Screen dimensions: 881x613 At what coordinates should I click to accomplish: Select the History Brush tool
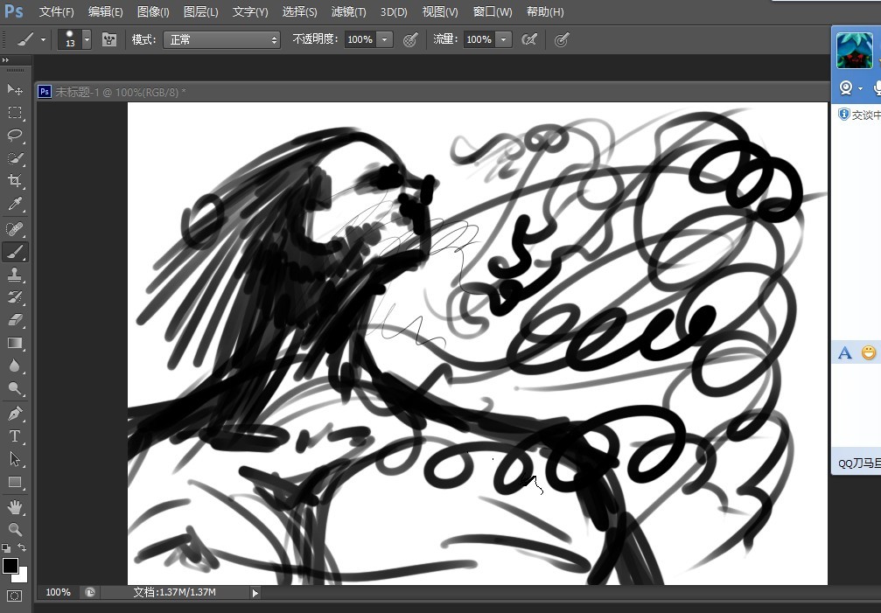(x=15, y=297)
